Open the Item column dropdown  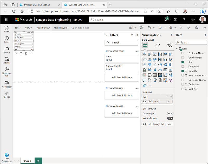[168, 97]
